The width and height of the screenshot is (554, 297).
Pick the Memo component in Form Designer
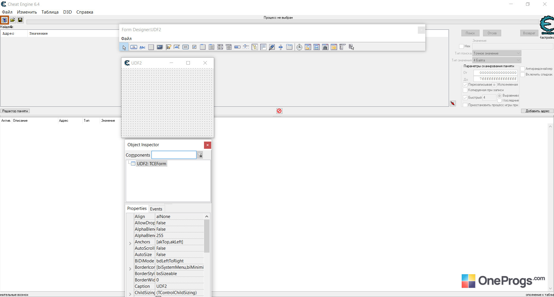168,47
